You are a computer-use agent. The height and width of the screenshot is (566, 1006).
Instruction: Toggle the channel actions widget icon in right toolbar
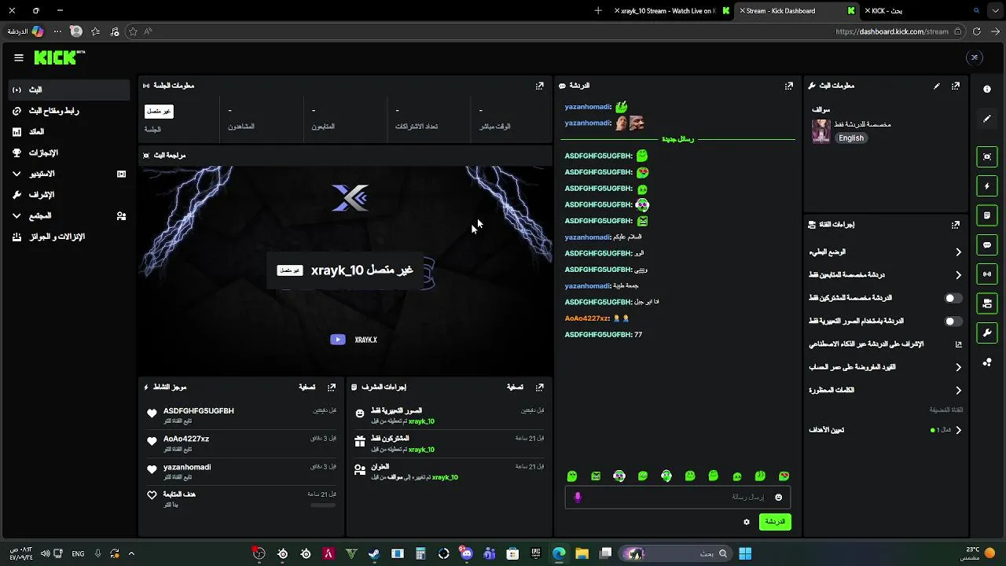pyautogui.click(x=987, y=303)
